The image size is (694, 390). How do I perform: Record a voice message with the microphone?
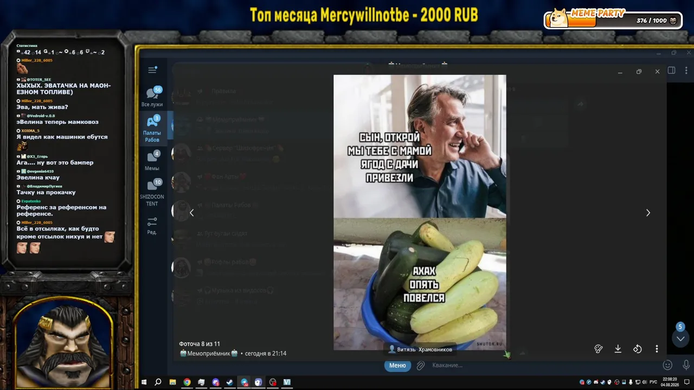pyautogui.click(x=686, y=366)
